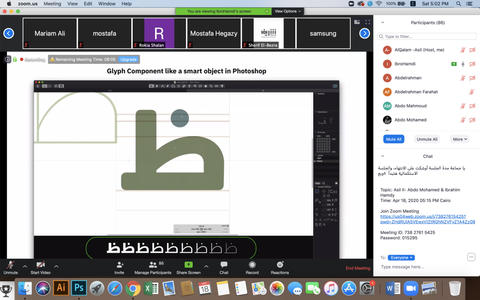Click the Record icon
The image size is (480, 300).
coord(252,265)
